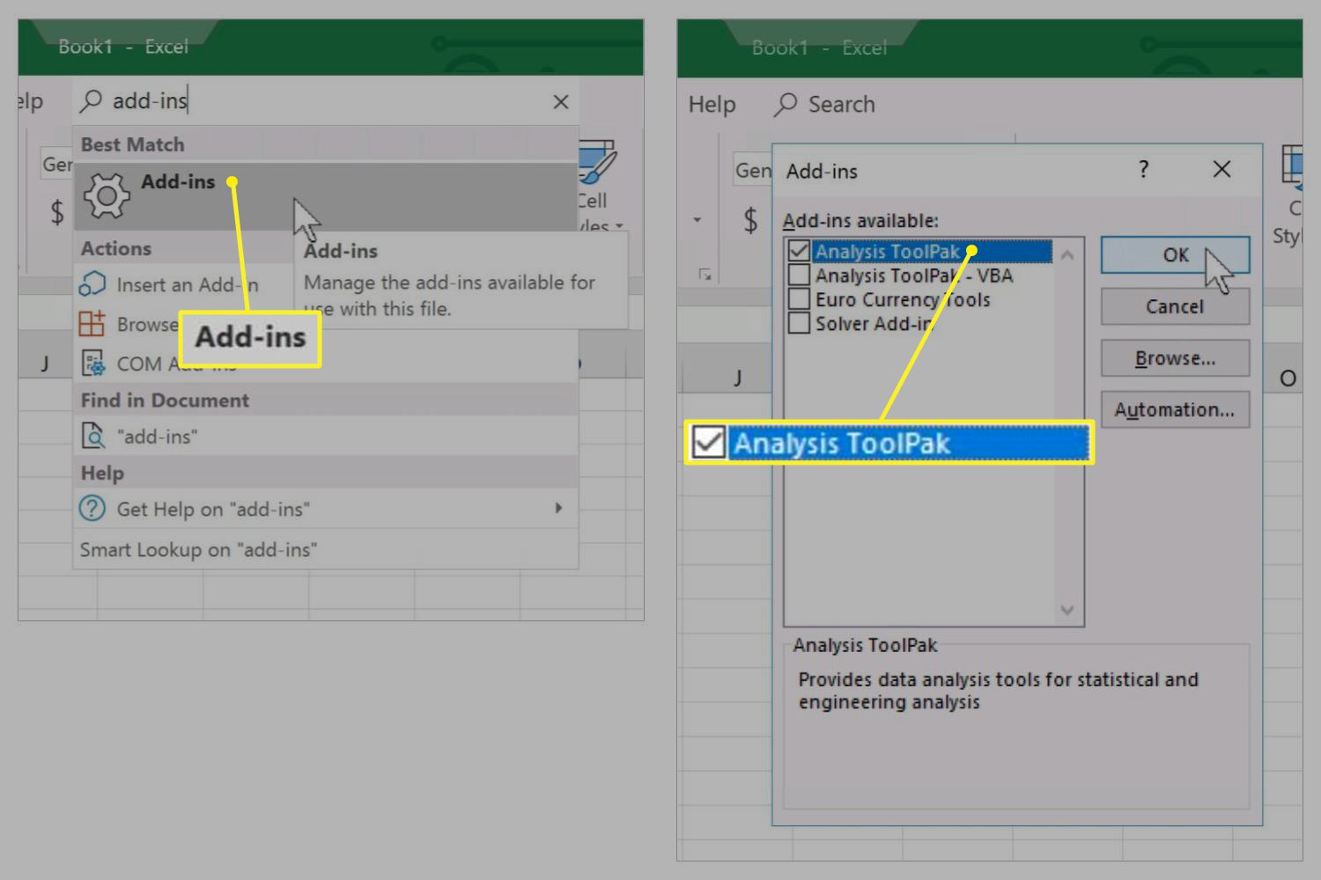Uncheck the Analysis ToolPak checkbox in the list

pyautogui.click(x=799, y=251)
